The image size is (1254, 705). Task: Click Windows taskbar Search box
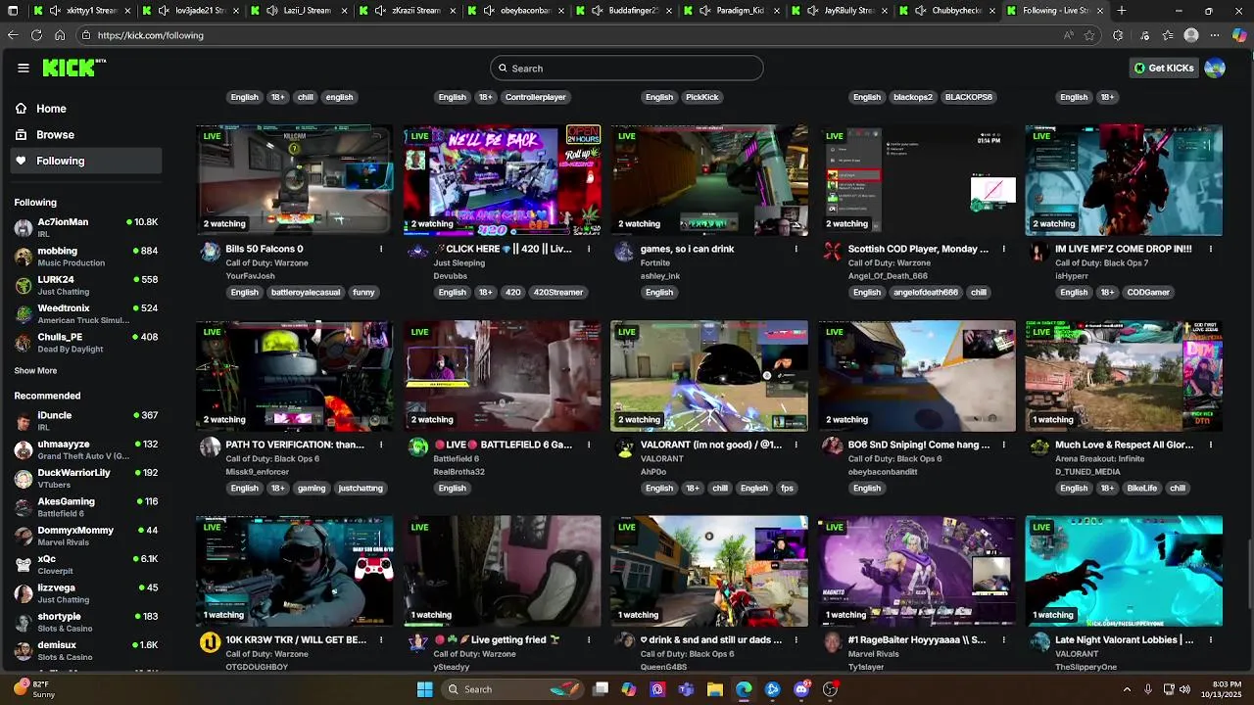[511, 689]
